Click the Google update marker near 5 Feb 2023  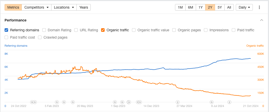[57, 102]
